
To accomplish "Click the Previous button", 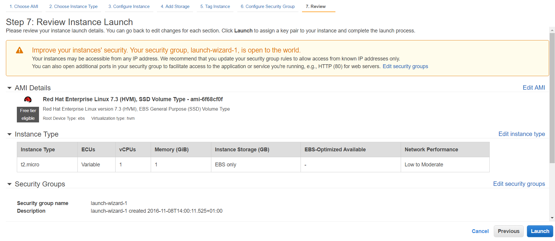I will point(508,231).
